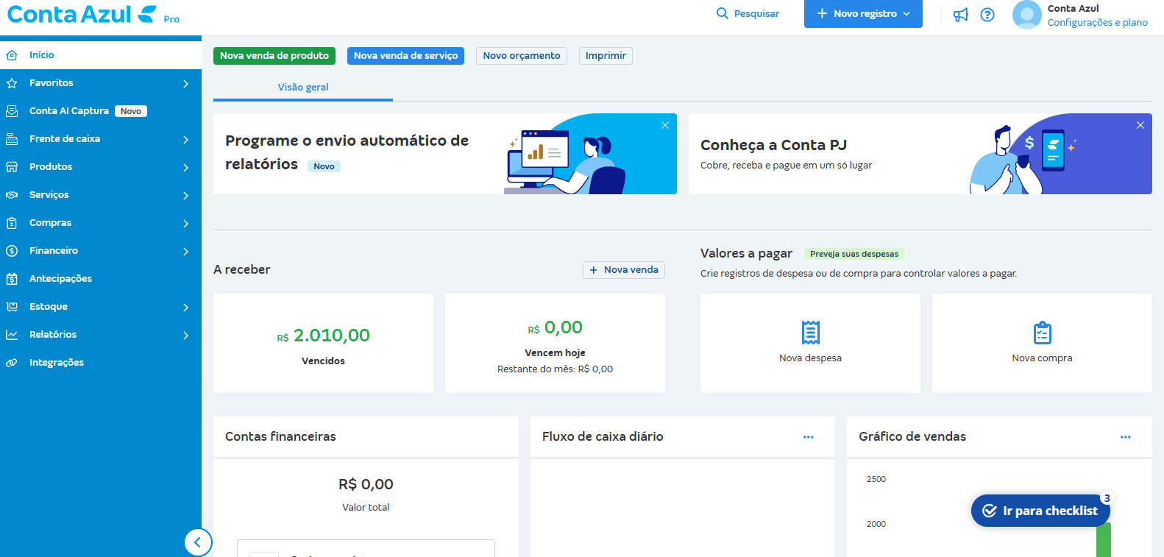Open the help question mark icon
1164x557 pixels.
(x=987, y=15)
